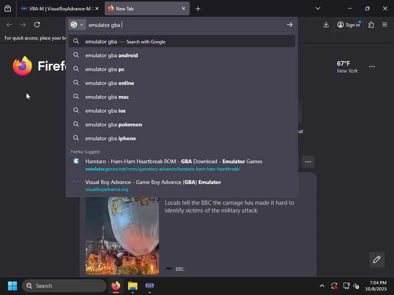Open the balloon news story thumbnail
Screen dimensions: 394x295
pos(122,235)
